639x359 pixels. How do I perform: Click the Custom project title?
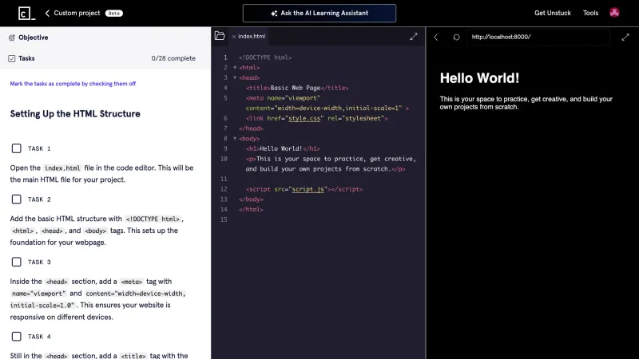coord(77,13)
